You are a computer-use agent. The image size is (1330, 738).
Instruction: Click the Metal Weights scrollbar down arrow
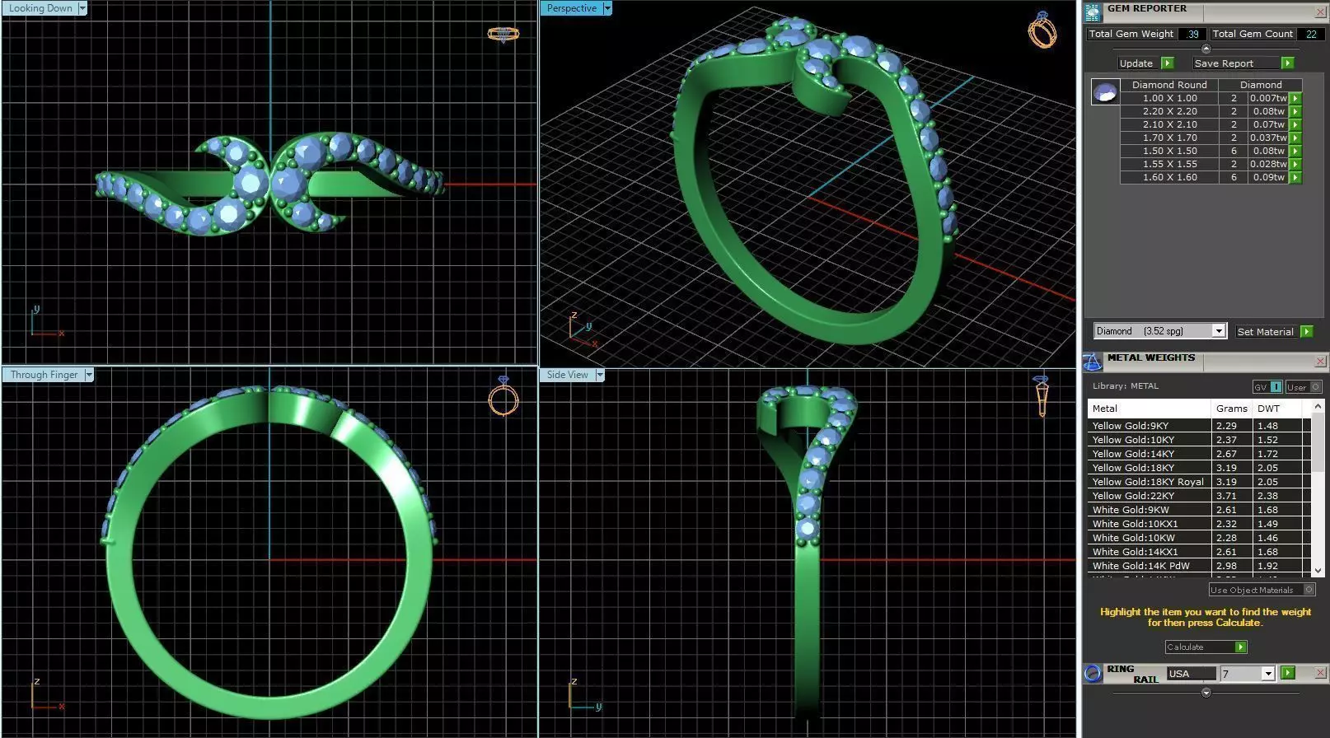tap(1317, 570)
